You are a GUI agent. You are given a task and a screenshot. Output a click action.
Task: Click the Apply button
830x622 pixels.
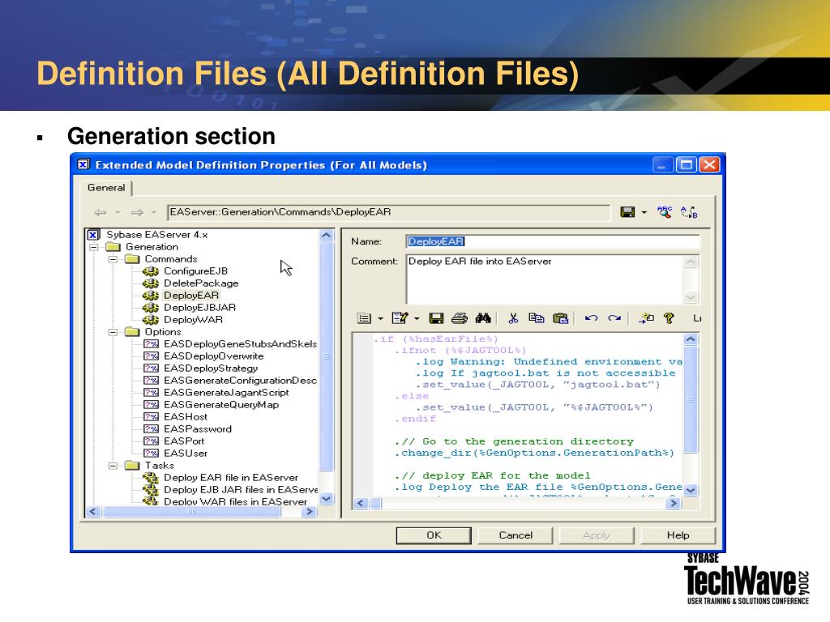597,535
